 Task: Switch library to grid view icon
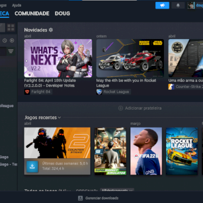click(x=11, y=27)
